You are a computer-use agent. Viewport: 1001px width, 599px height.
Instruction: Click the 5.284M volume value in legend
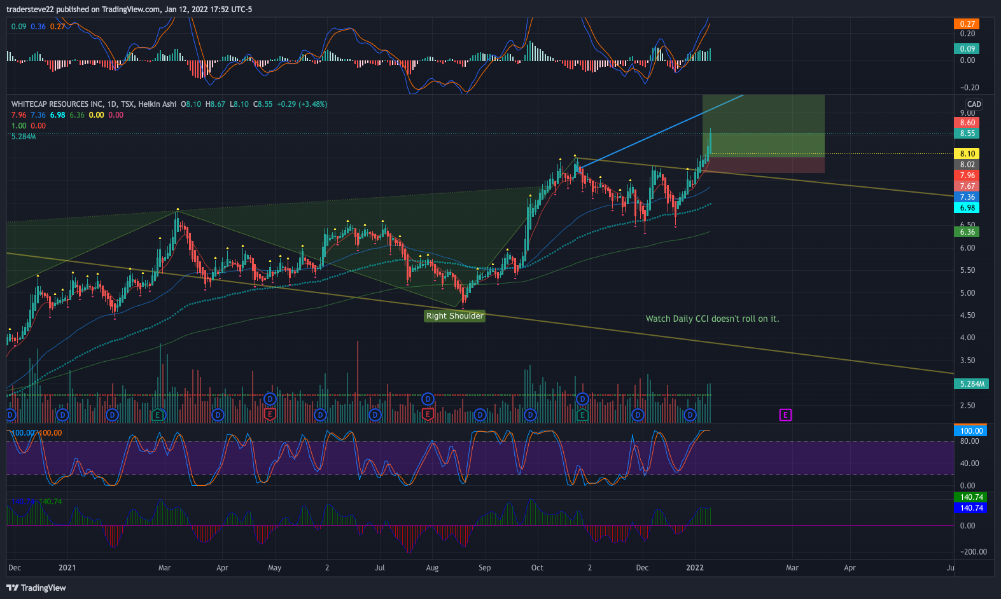(x=24, y=137)
